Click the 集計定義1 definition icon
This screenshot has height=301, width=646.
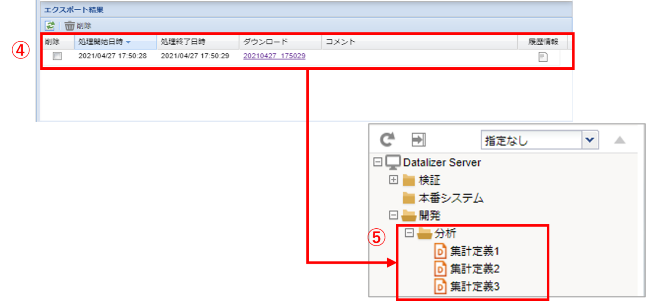[441, 251]
